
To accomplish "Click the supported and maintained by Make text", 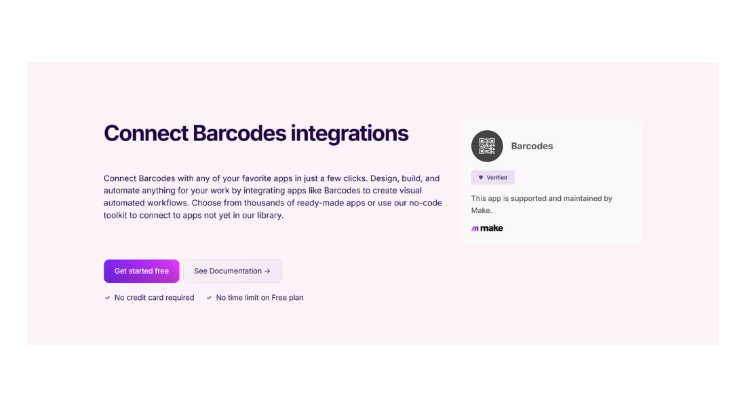I will click(x=541, y=204).
